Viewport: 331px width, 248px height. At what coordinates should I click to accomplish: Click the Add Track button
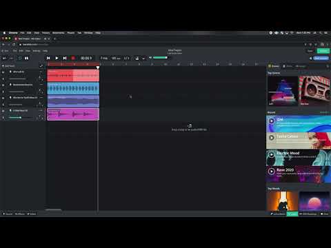click(x=9, y=66)
